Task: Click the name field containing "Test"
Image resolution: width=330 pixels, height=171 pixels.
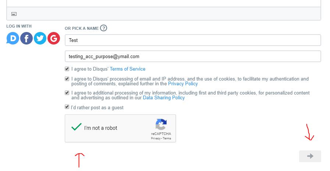Action: 192,40
